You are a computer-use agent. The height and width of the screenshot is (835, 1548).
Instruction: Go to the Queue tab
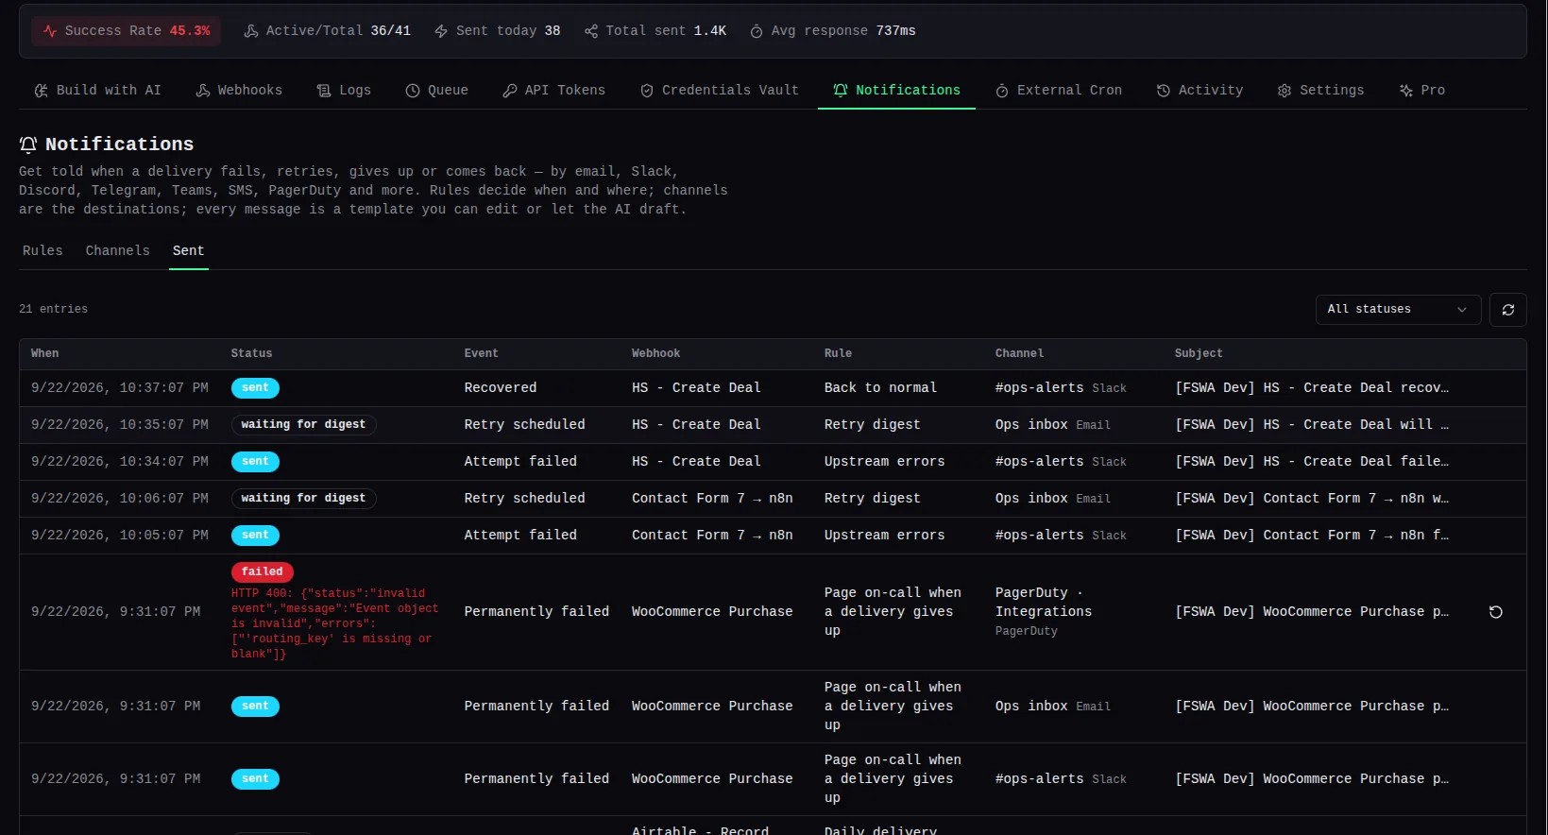pos(437,91)
